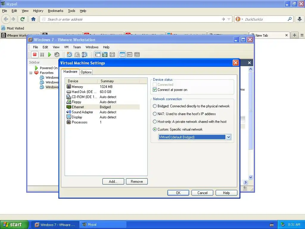
Task: Click the Mypal Home icon
Action: 33,19
